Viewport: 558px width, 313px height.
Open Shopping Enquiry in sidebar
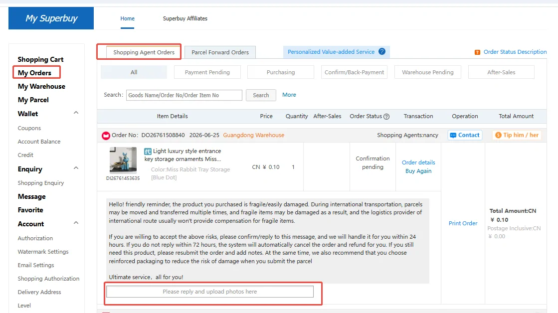pyautogui.click(x=41, y=183)
